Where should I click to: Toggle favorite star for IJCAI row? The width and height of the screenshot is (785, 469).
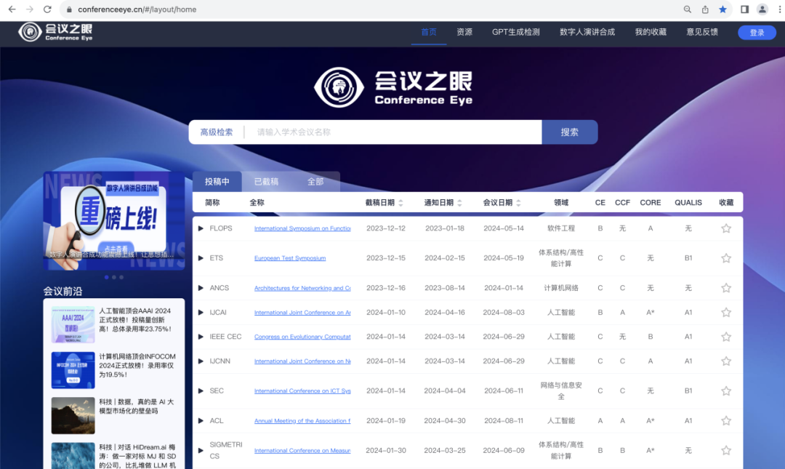[725, 313]
